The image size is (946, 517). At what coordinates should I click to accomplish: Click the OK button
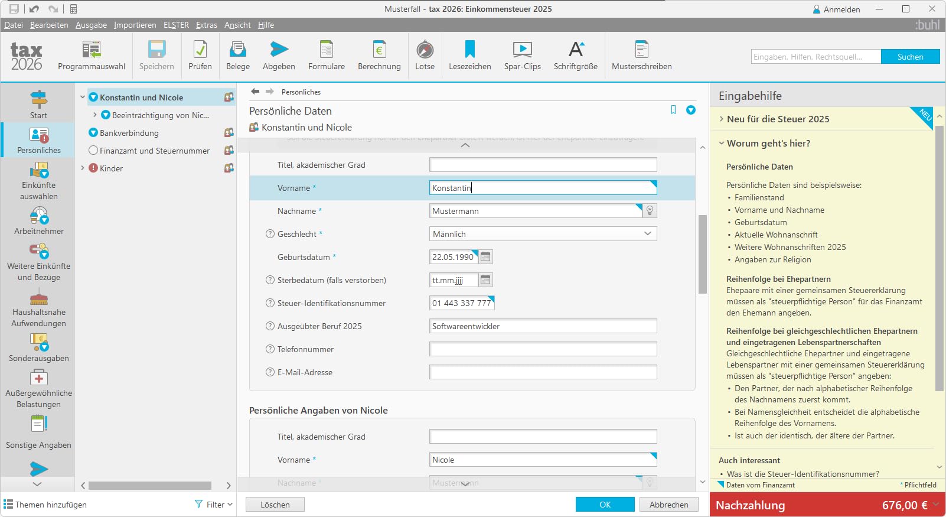pyautogui.click(x=605, y=505)
